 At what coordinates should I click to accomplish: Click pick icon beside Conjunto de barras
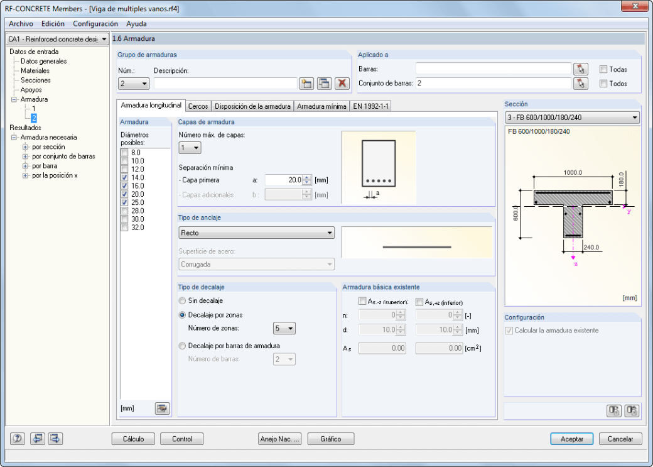[x=581, y=84]
